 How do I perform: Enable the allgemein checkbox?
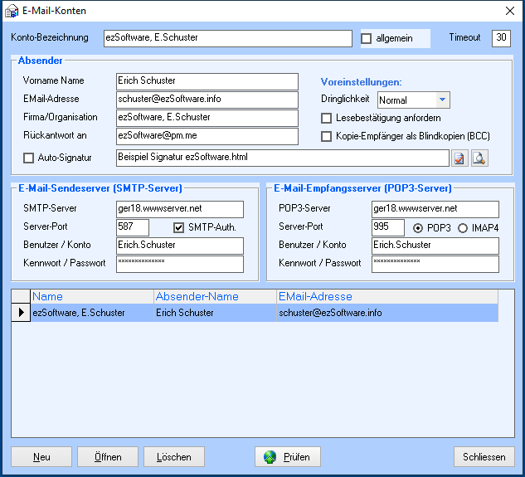click(367, 38)
